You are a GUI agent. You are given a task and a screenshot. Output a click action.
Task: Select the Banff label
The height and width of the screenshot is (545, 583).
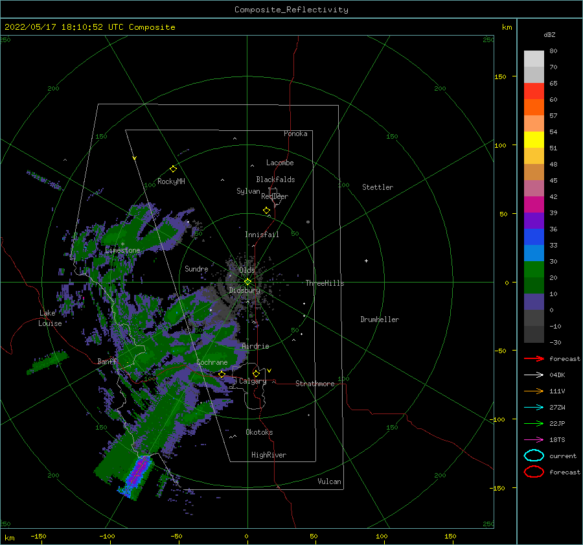pos(107,362)
